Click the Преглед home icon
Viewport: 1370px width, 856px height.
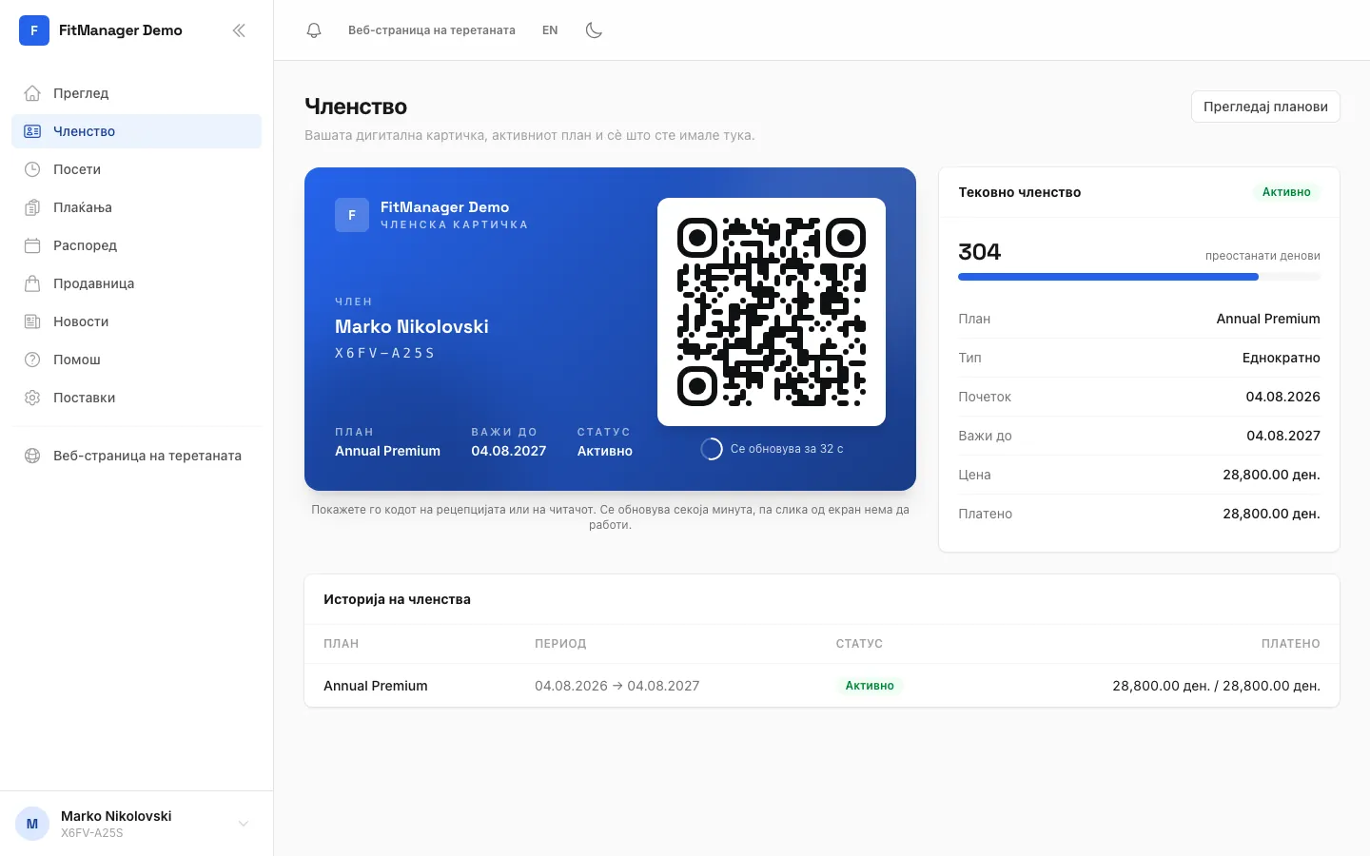point(32,93)
